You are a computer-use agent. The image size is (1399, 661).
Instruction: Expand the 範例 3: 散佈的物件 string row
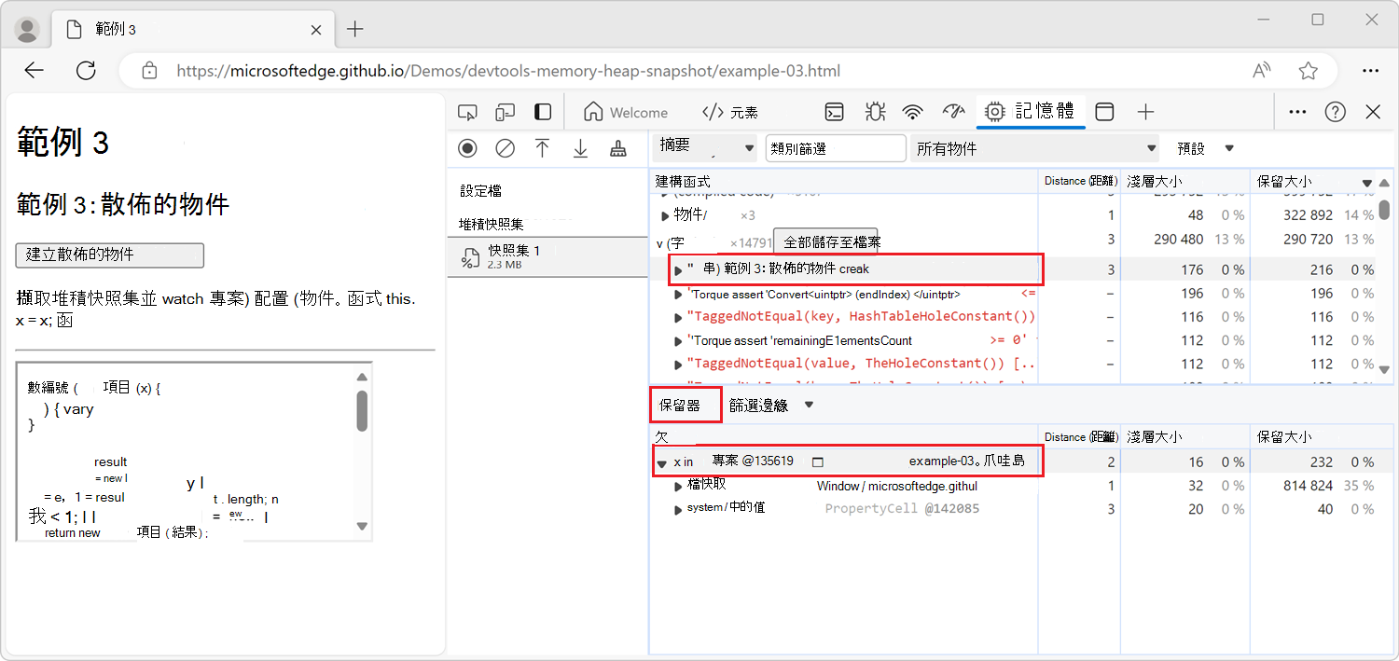(678, 270)
